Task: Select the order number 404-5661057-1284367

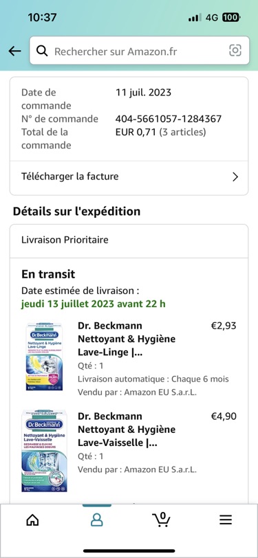Action: tap(168, 118)
